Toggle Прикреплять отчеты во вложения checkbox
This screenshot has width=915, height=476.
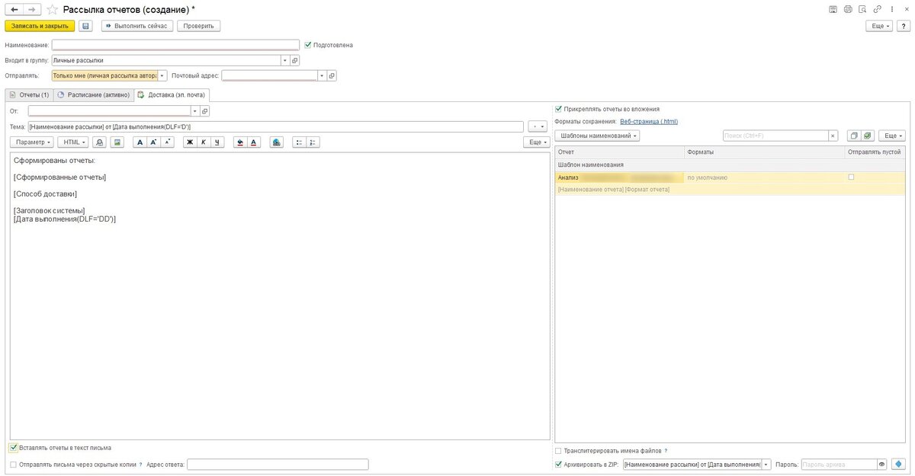point(559,109)
